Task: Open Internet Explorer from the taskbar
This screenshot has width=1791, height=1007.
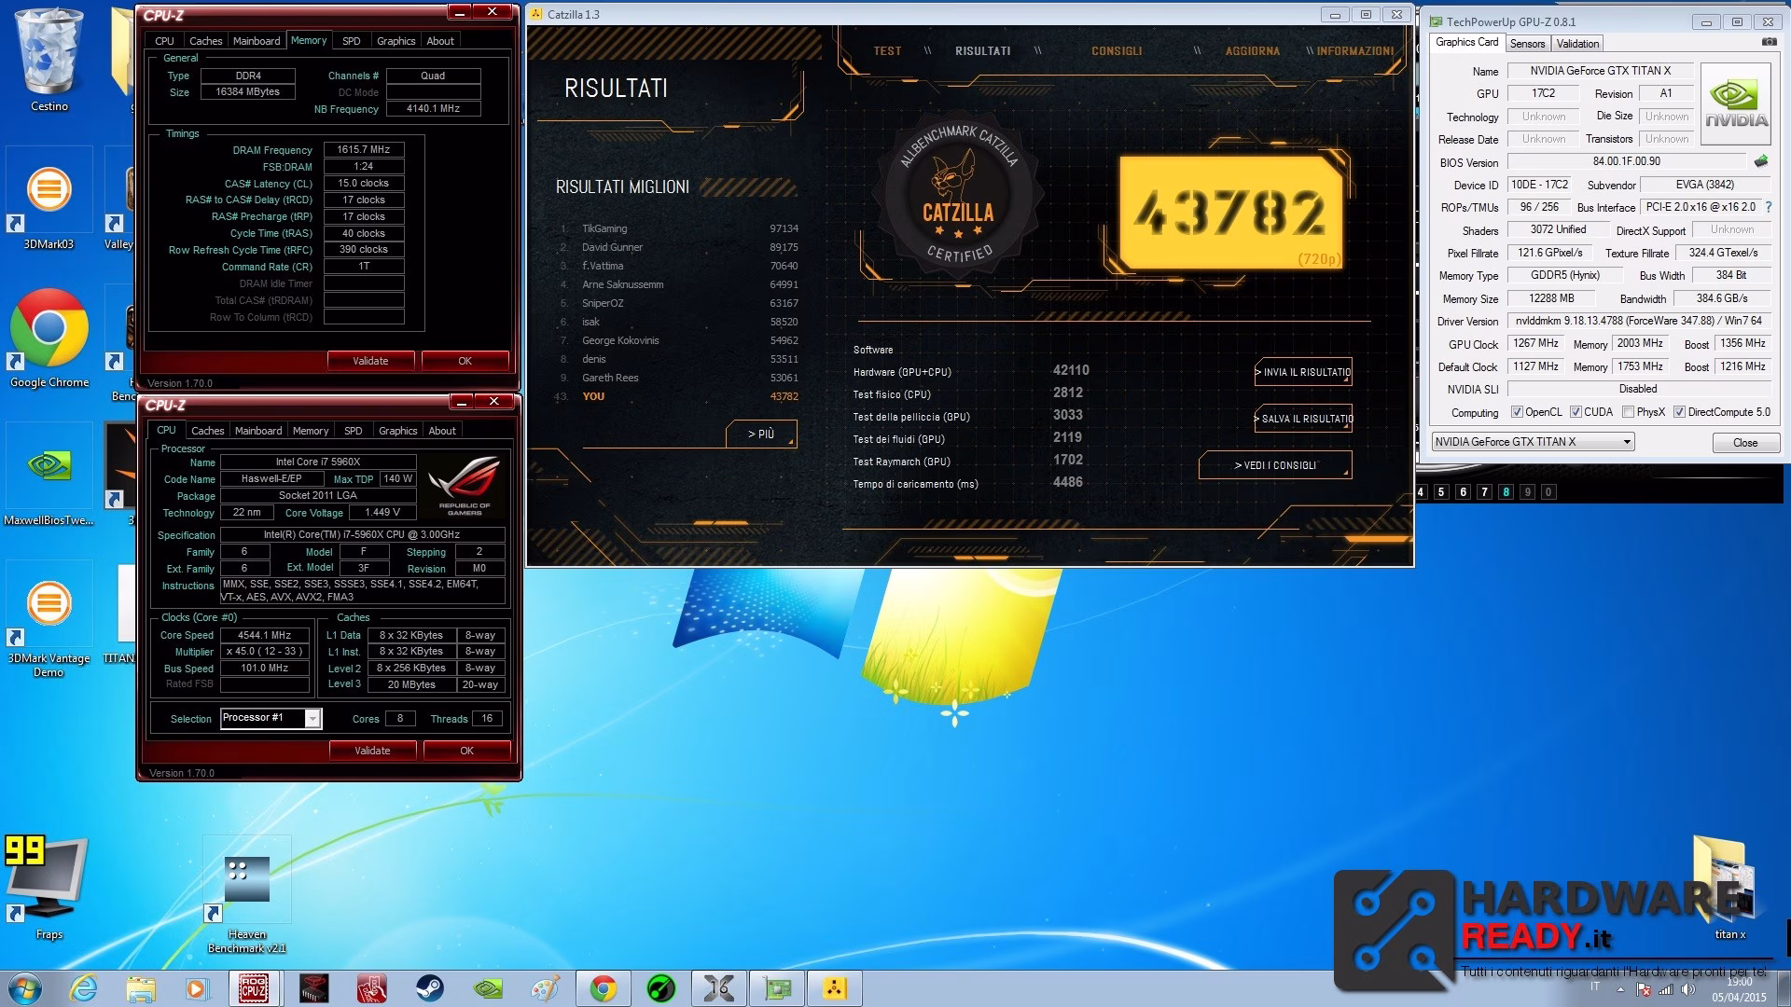Action: (x=83, y=988)
